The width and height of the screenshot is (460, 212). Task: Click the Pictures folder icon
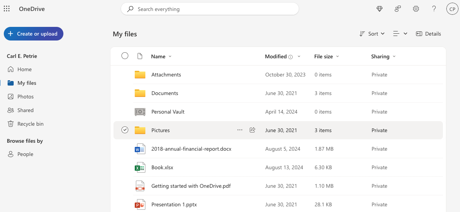140,130
